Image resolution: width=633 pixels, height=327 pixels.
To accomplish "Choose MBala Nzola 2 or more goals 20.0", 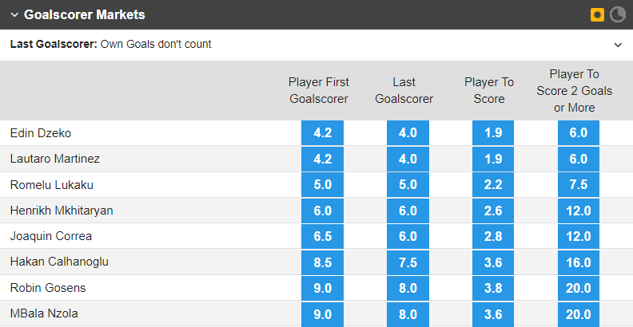I will click(x=579, y=313).
